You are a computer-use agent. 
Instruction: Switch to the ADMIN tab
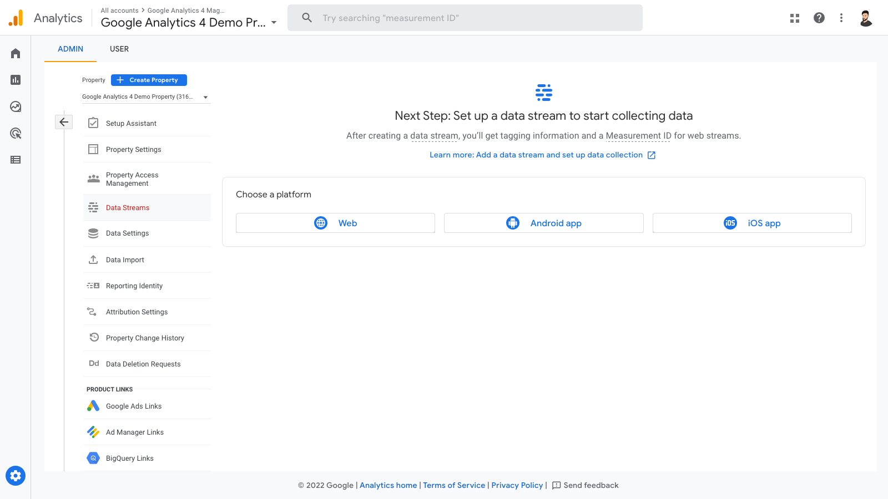pos(70,49)
